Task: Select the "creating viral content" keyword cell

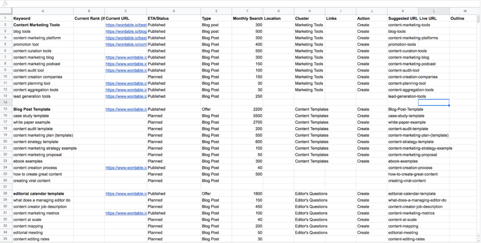Action: [43, 181]
